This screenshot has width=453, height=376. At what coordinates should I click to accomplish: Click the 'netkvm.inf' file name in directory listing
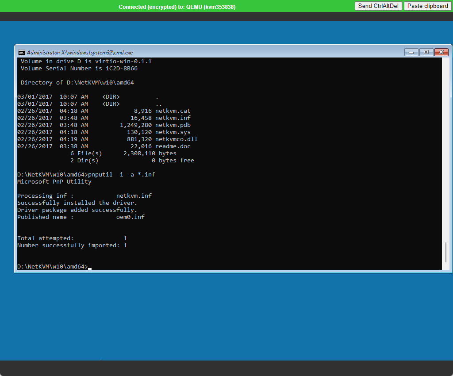[173, 118]
